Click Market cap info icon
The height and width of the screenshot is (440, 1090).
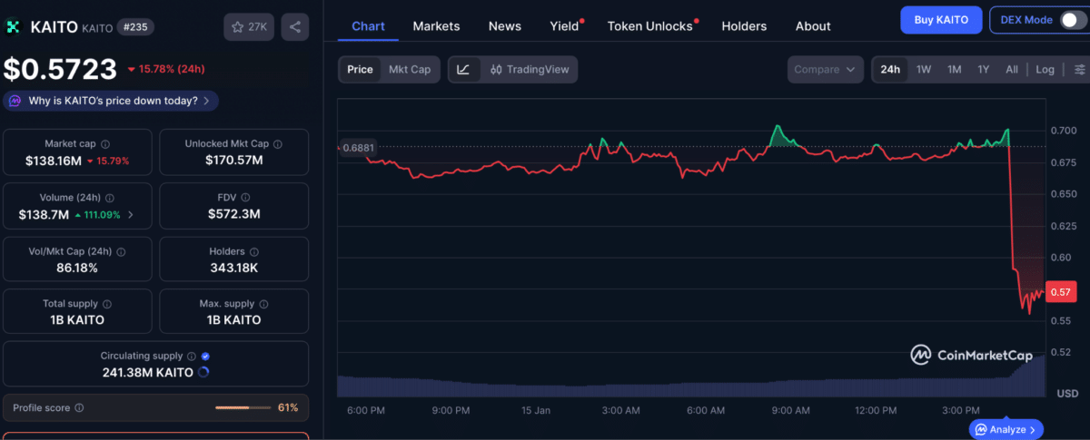105,144
